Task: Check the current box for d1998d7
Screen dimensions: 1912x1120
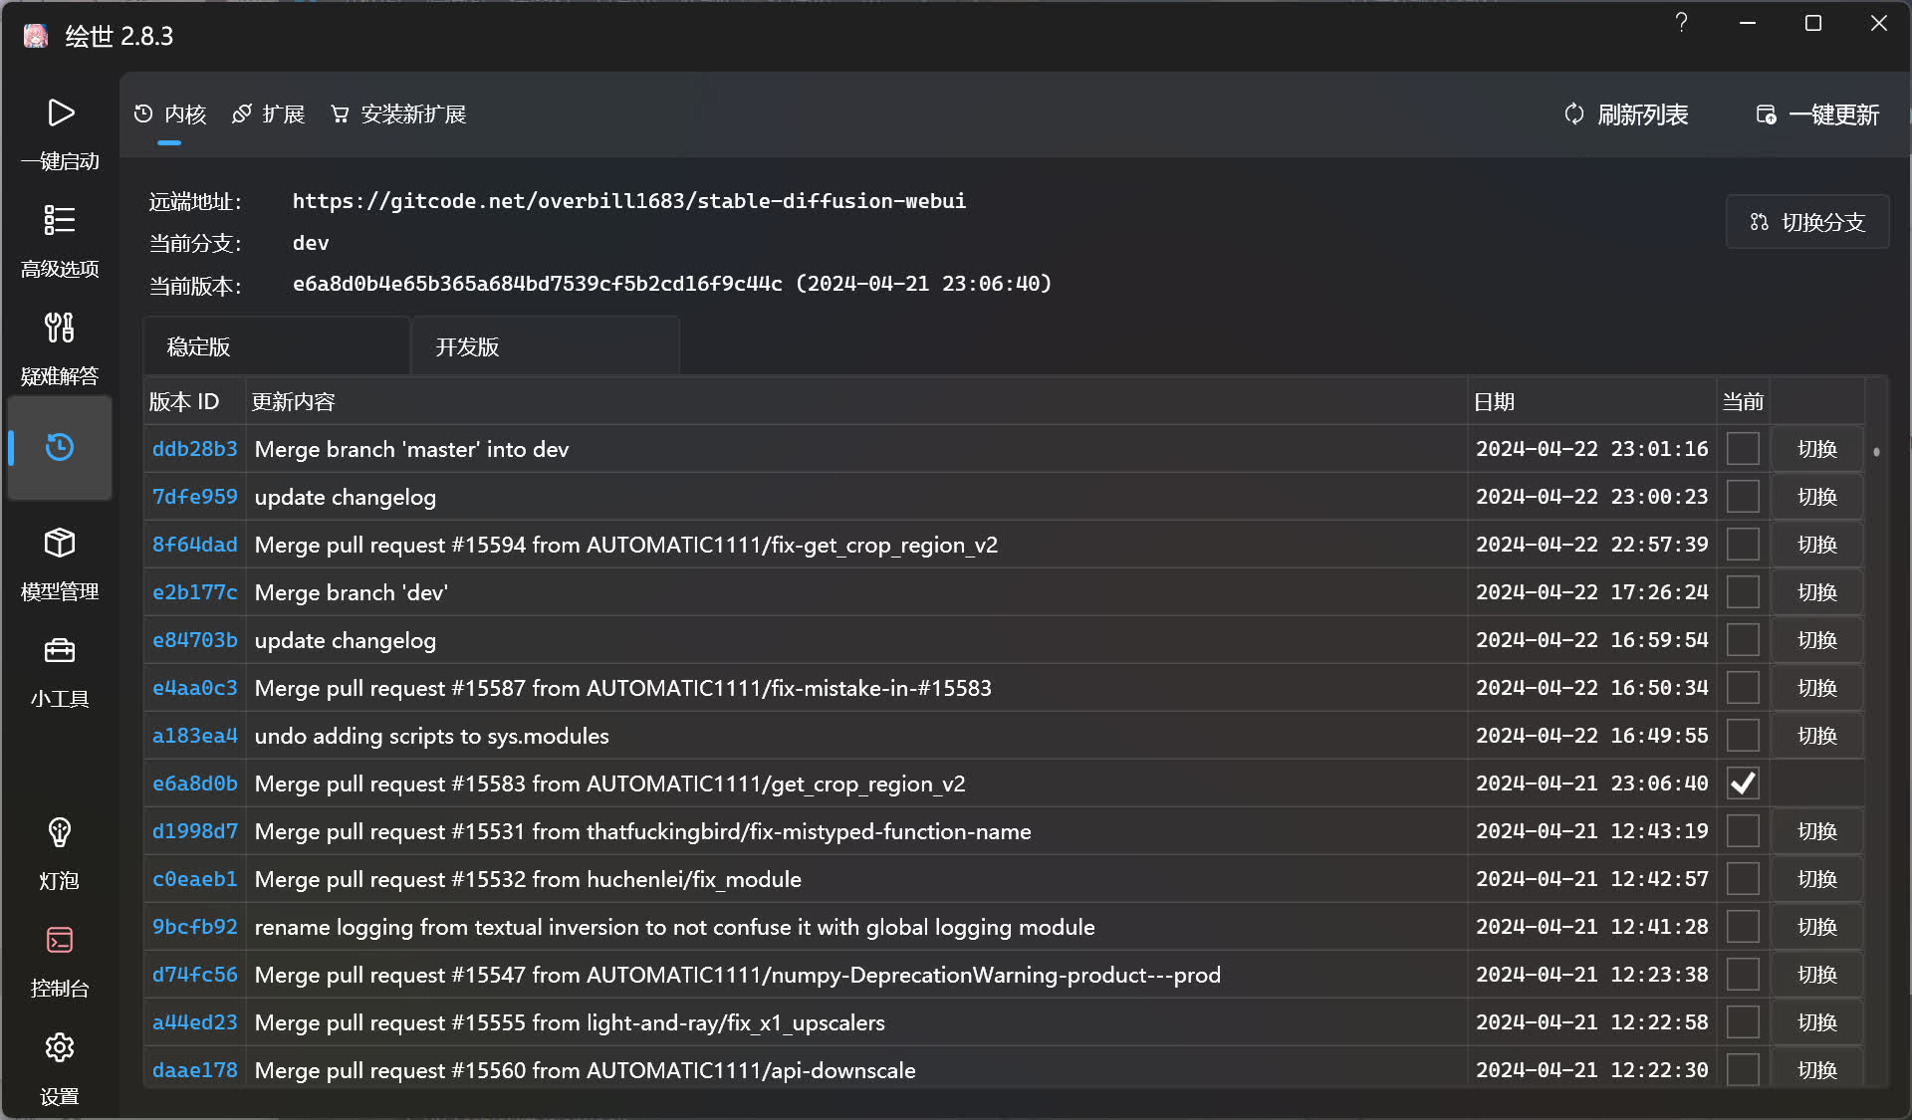Action: (x=1742, y=831)
